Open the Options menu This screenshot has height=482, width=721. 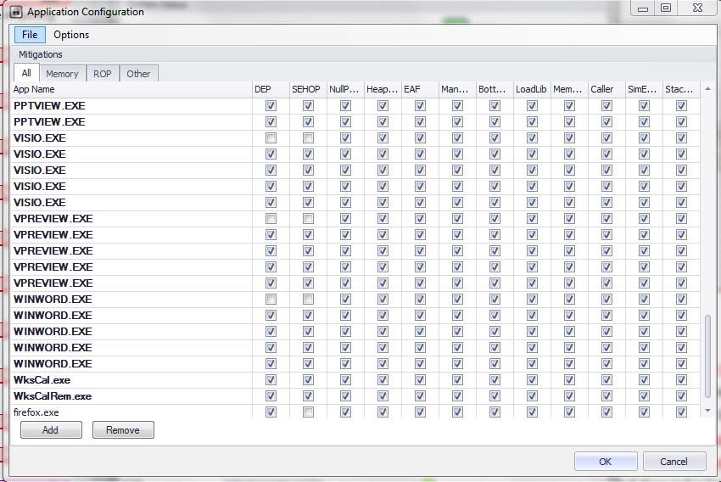(71, 35)
